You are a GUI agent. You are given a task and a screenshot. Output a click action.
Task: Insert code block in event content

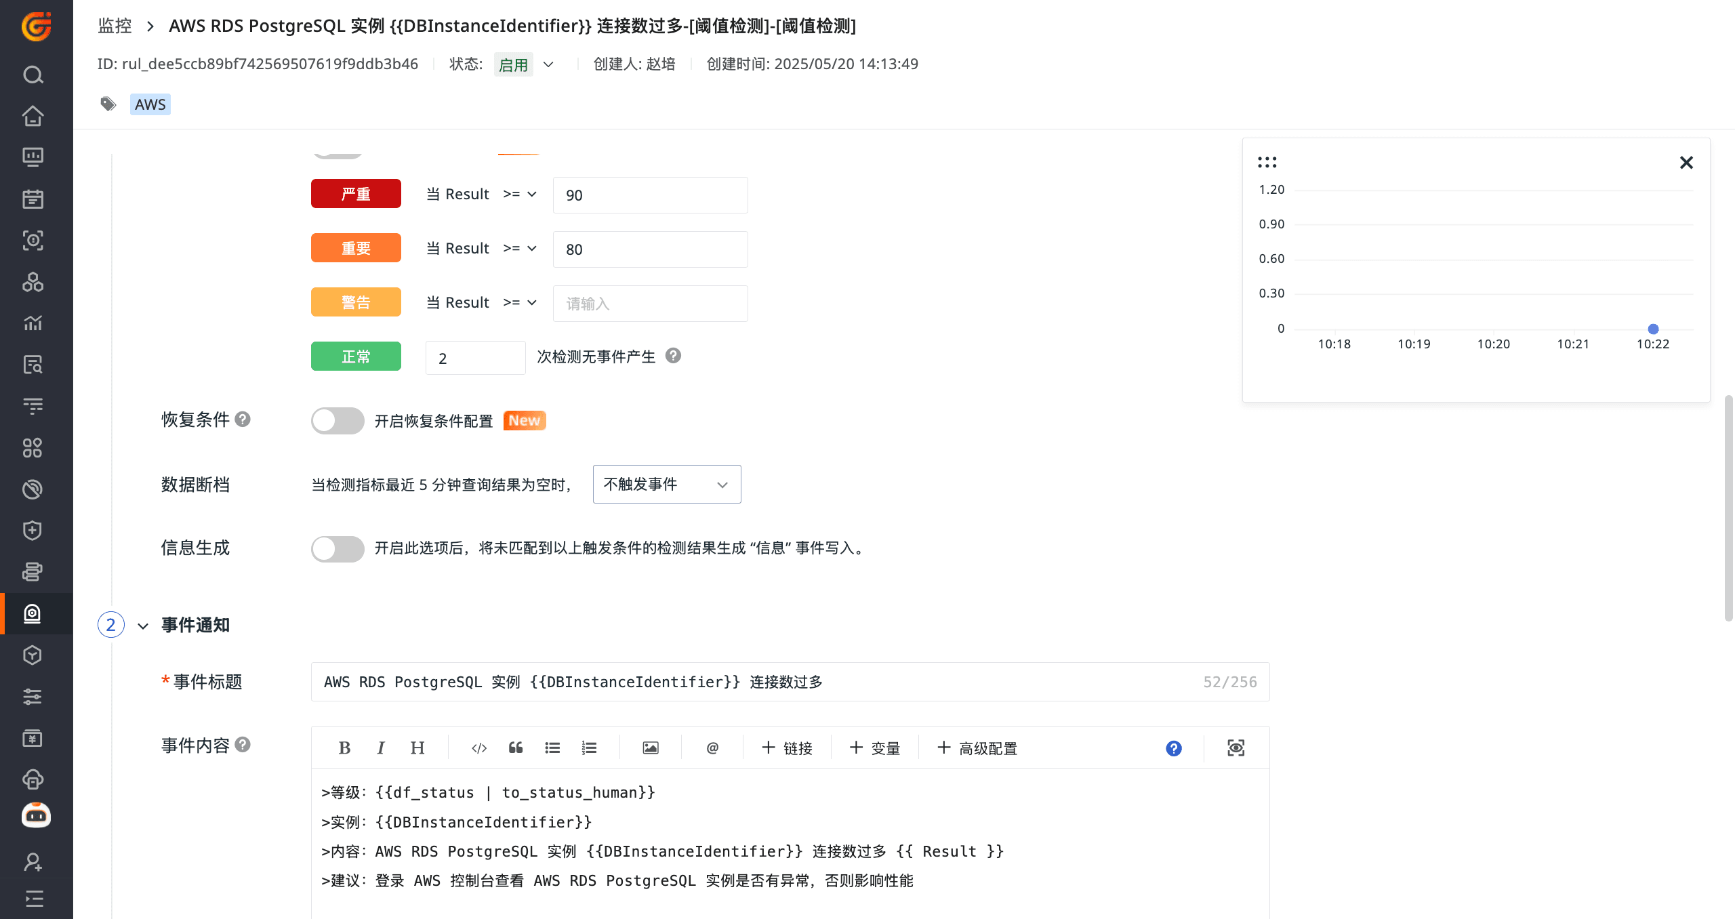coord(479,748)
